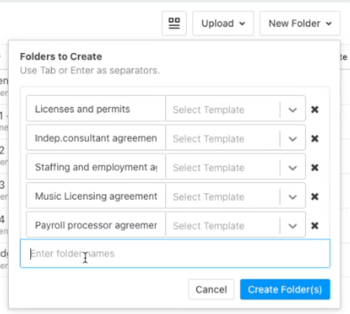Open the New Folder dropdown
This screenshot has width=350, height=314.
coord(300,23)
